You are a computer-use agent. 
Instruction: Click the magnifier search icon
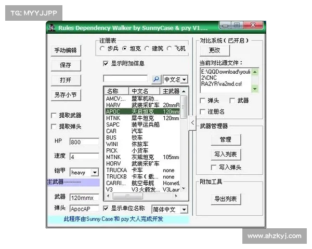[x=156, y=79]
